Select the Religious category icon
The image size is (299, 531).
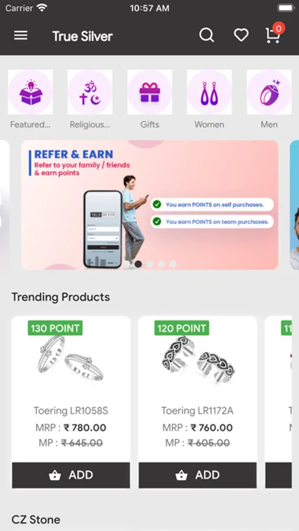[90, 92]
